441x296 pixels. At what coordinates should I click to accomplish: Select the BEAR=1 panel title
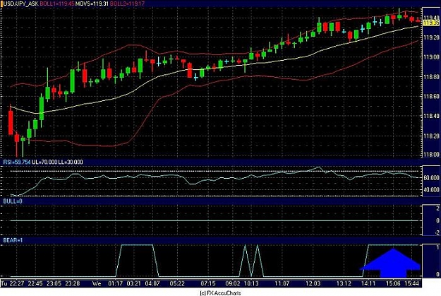pos(13,240)
